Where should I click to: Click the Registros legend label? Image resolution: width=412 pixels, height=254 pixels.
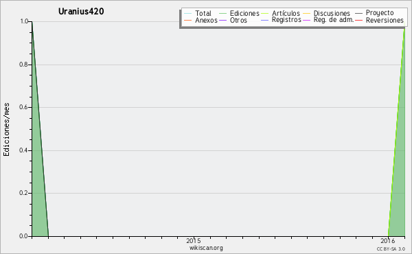[x=286, y=20]
